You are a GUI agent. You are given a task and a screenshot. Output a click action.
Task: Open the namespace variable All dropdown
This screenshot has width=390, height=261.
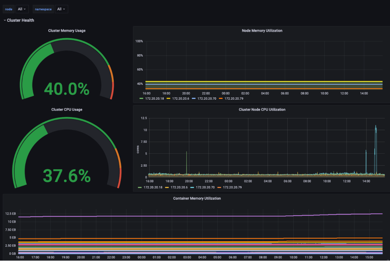pos(61,9)
